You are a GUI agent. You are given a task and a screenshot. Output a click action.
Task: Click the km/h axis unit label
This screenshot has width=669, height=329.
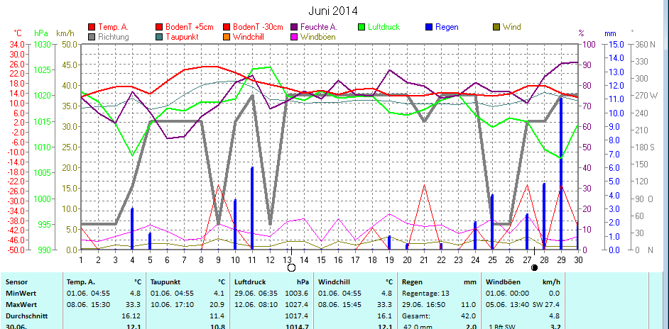point(66,33)
